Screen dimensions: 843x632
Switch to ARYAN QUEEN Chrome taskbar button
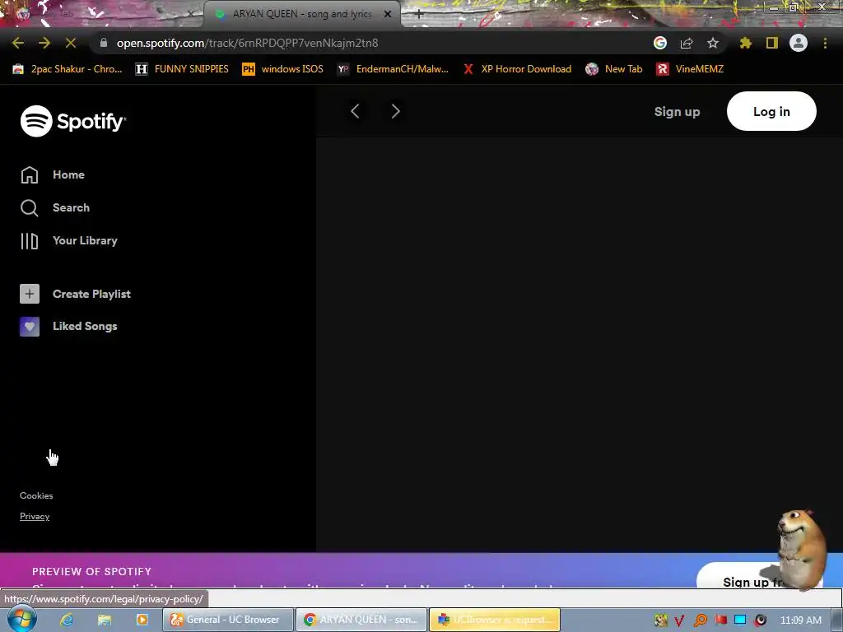point(362,620)
